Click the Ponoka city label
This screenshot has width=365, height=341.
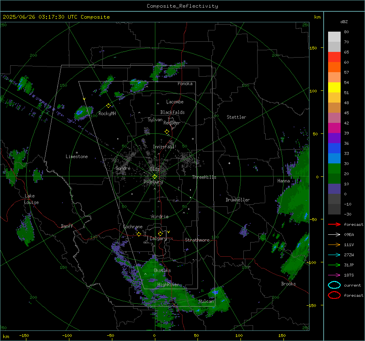click(185, 84)
